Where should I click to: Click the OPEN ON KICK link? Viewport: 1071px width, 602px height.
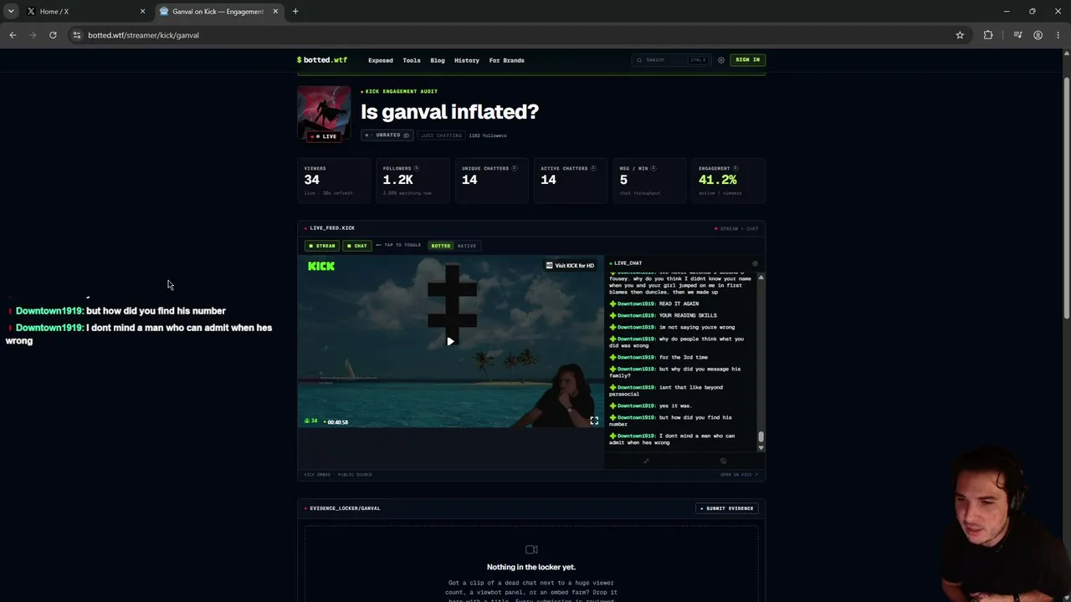pyautogui.click(x=739, y=475)
